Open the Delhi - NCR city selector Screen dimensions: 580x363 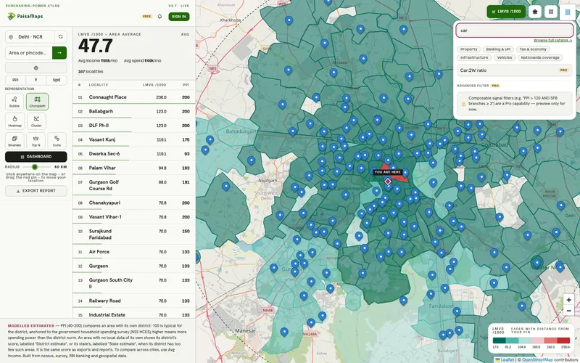click(30, 37)
